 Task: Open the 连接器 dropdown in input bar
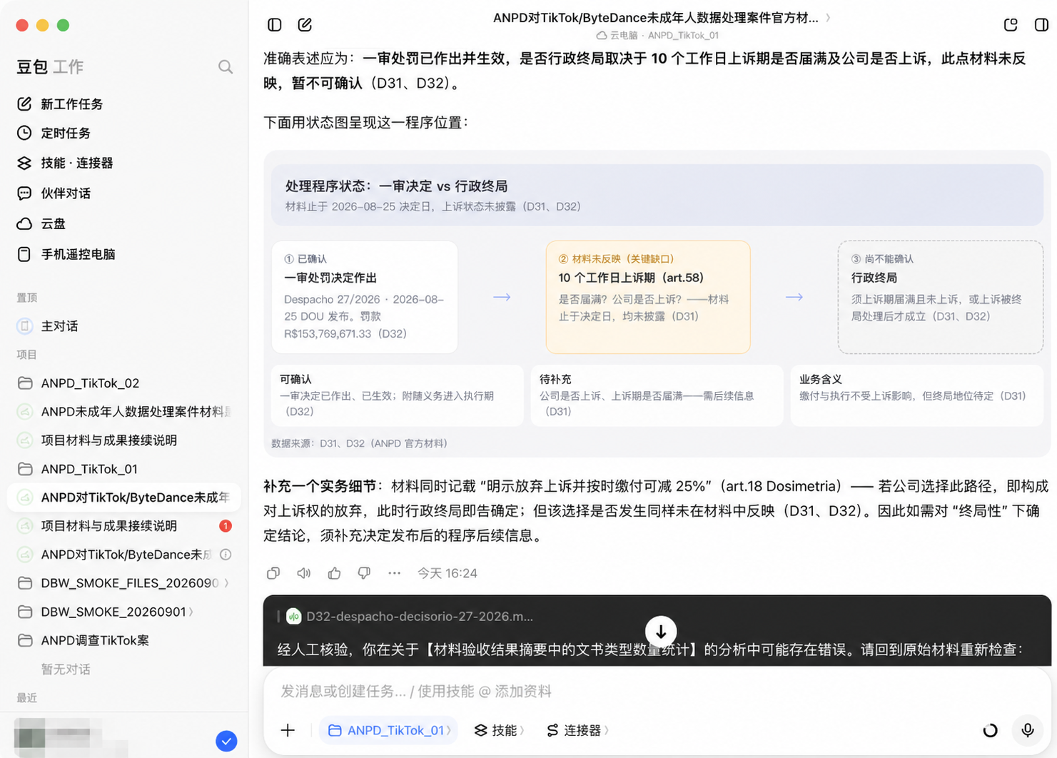578,730
